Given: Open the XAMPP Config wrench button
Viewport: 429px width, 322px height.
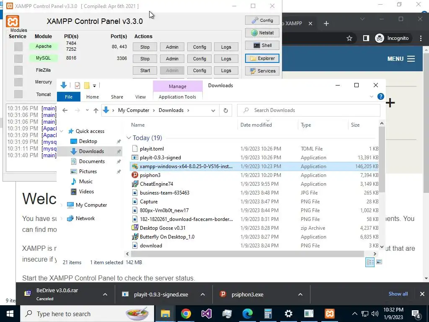Looking at the screenshot, I should pyautogui.click(x=262, y=20).
